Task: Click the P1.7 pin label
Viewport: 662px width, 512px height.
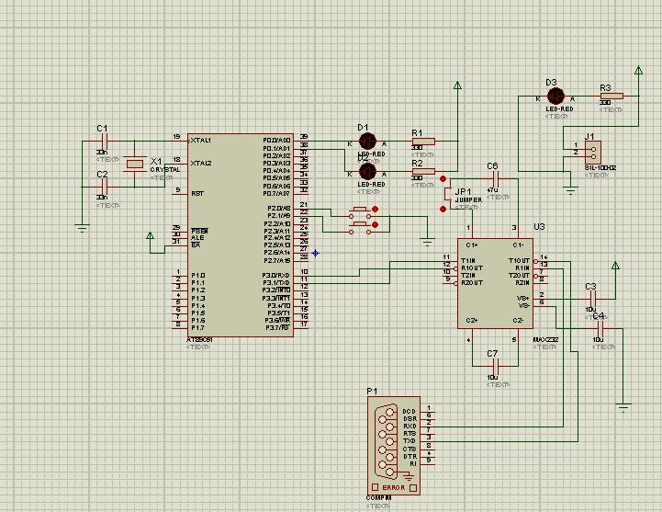Action: pos(198,328)
